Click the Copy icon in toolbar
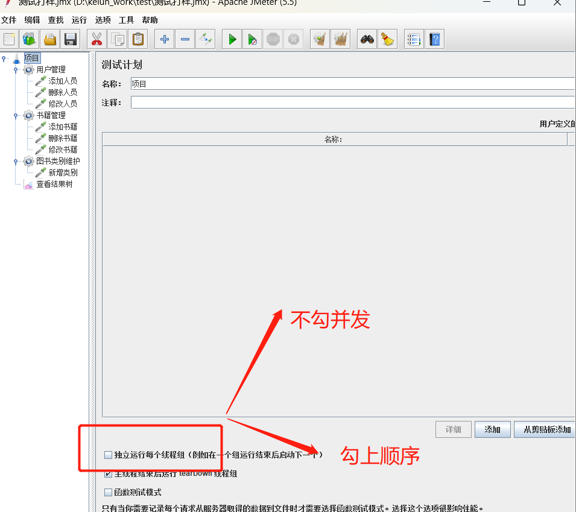The width and height of the screenshot is (576, 512). point(118,39)
